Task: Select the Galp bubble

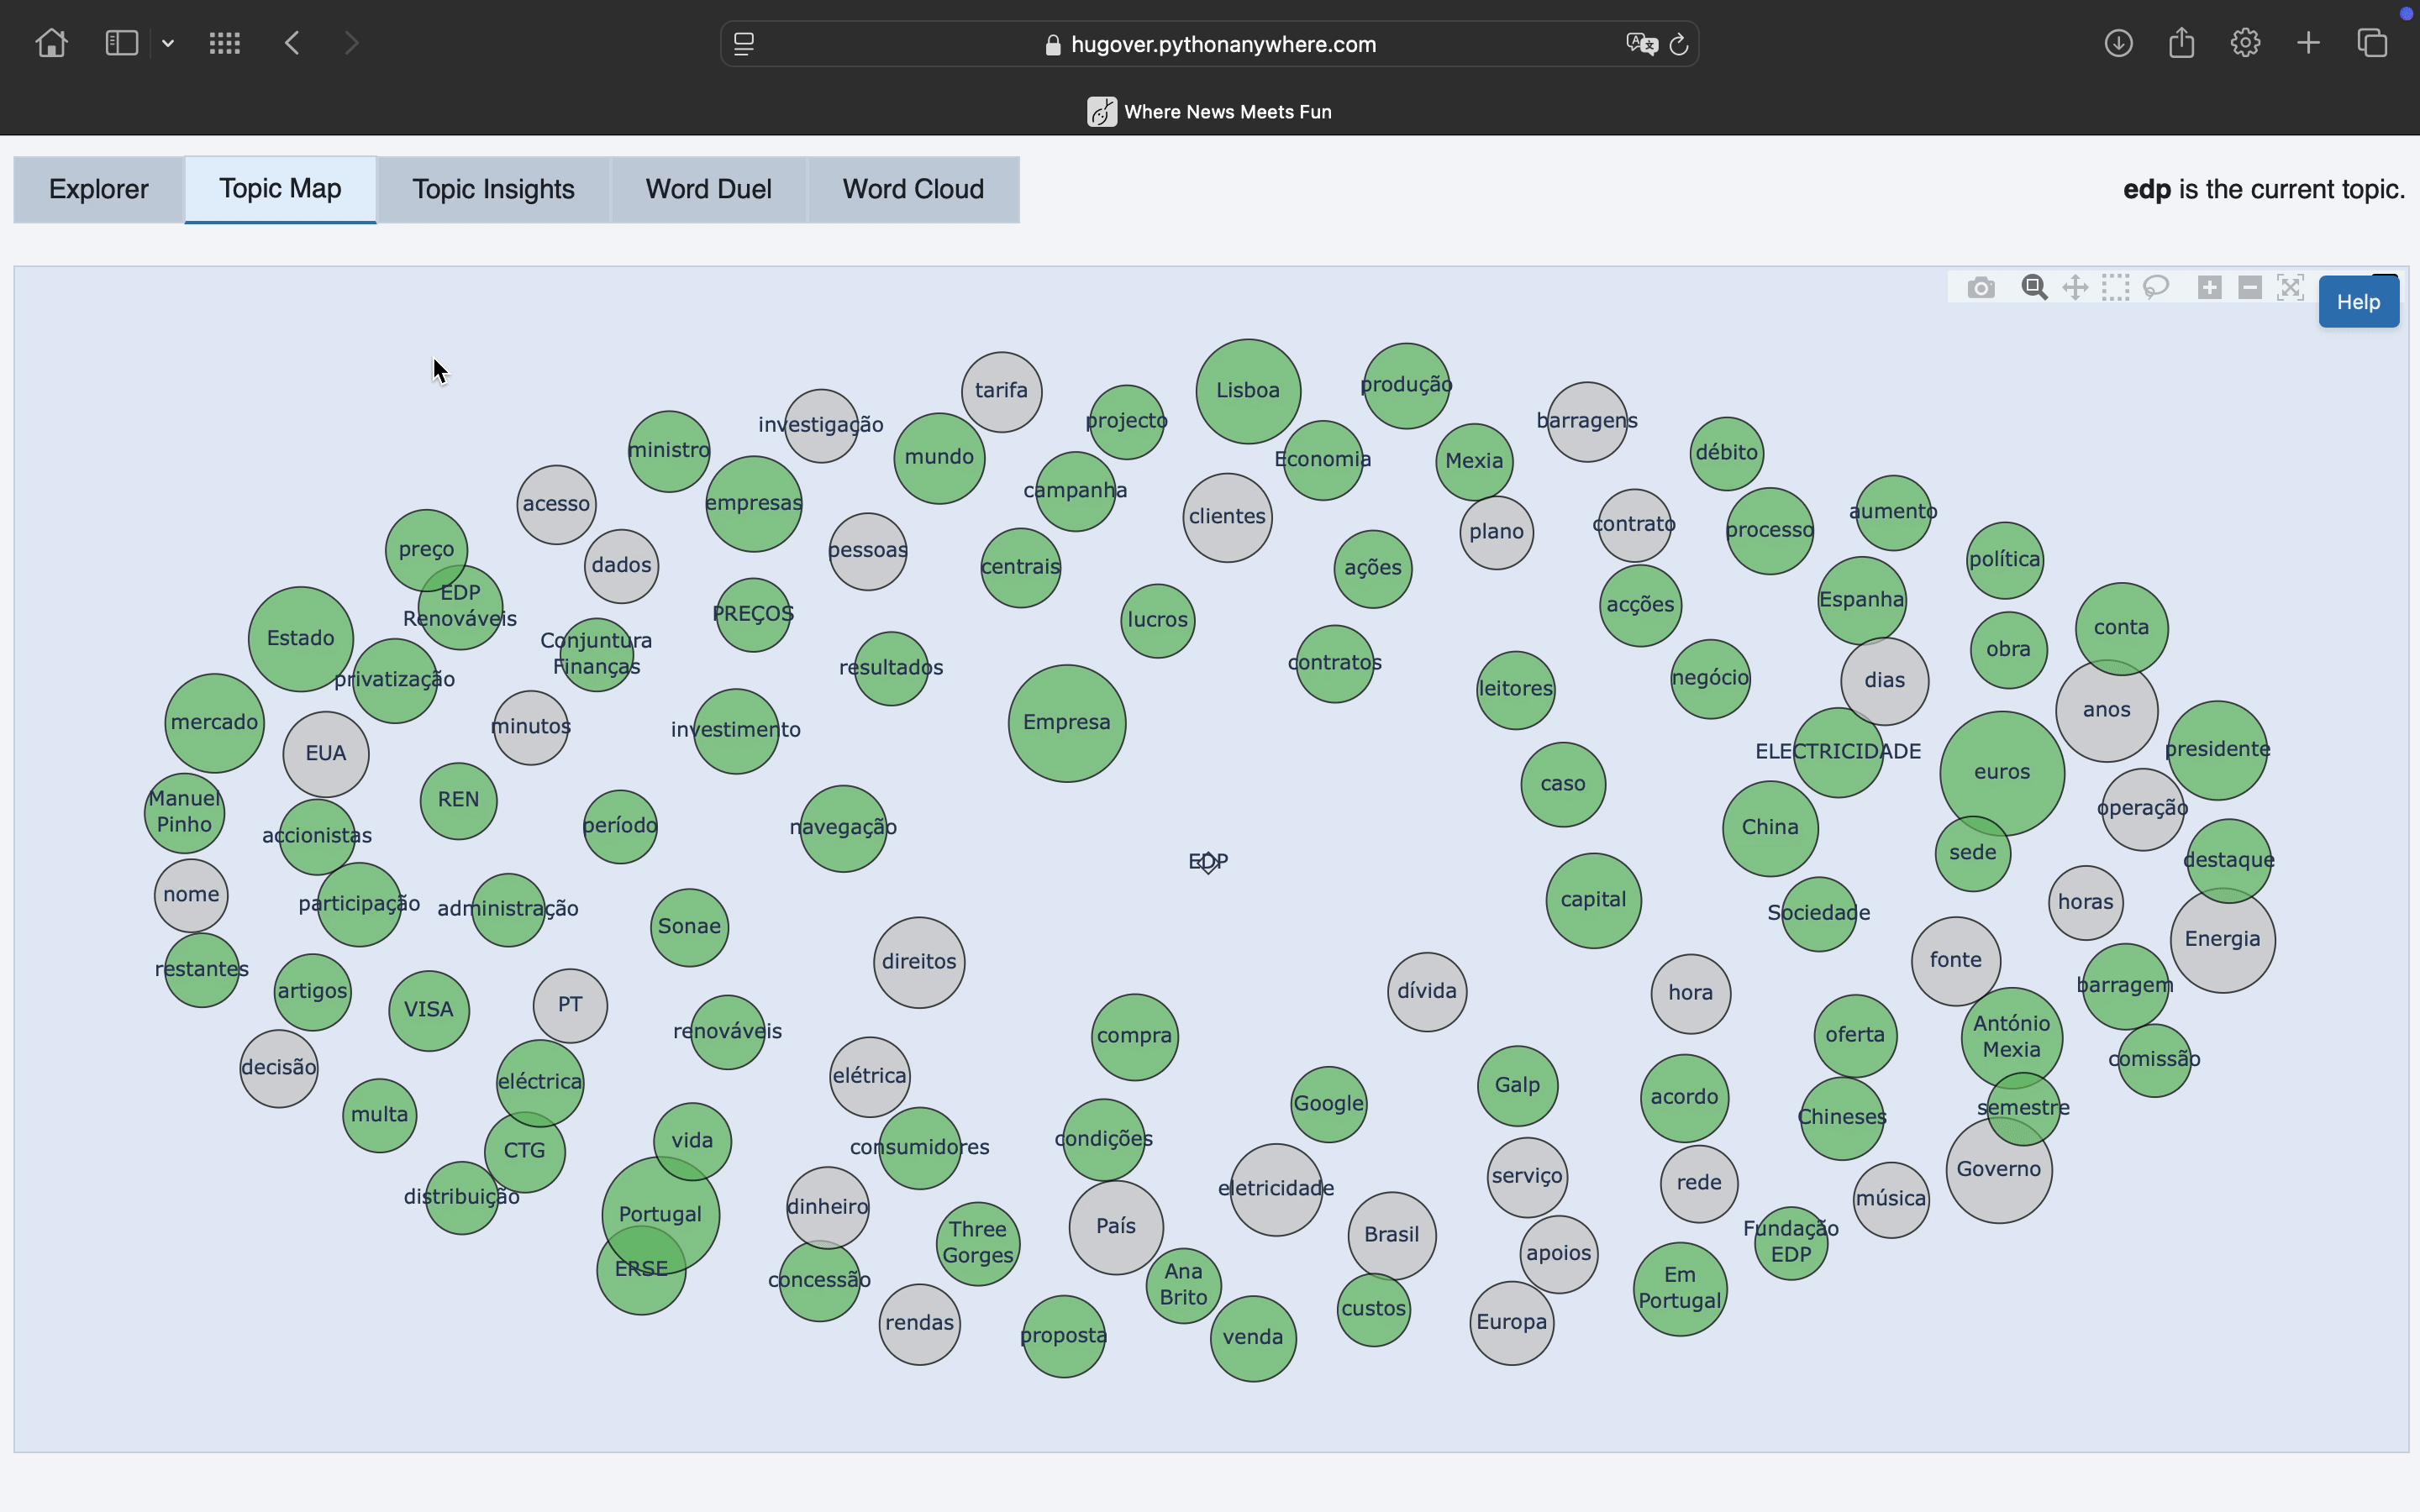Action: pyautogui.click(x=1517, y=1086)
